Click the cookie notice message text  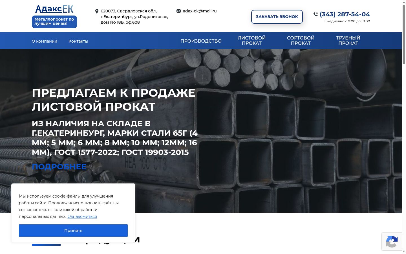click(x=69, y=206)
